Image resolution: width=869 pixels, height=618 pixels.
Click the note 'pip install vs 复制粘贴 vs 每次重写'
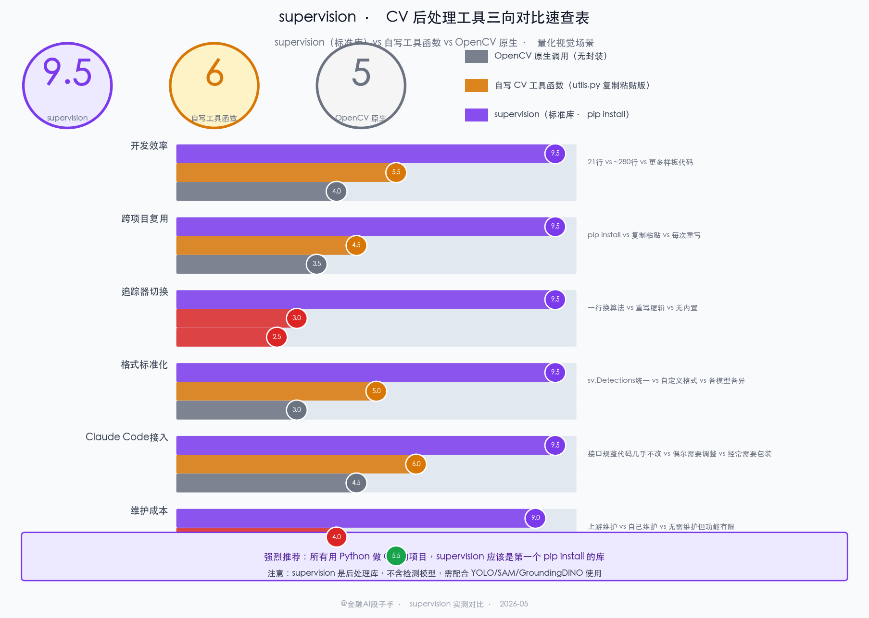click(x=644, y=235)
